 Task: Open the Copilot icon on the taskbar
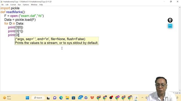coord(86,98)
